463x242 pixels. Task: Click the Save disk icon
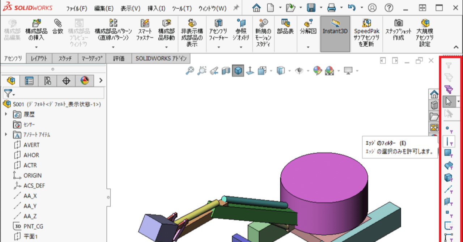point(311,8)
